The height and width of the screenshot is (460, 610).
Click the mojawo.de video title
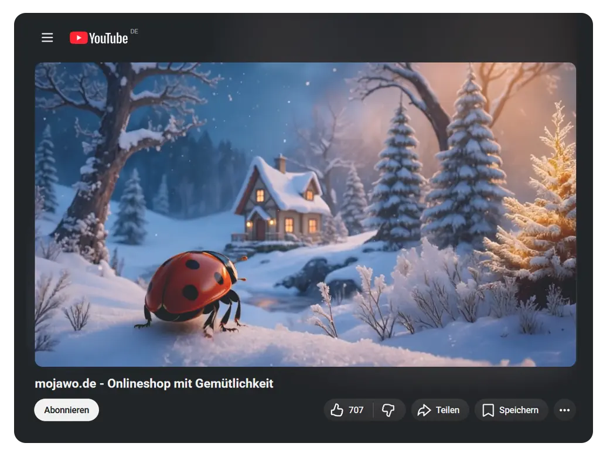[154, 384]
